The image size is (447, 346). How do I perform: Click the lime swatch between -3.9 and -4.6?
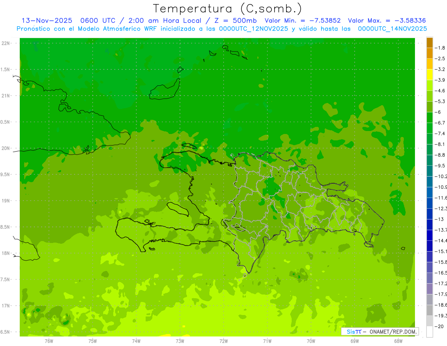[x=429, y=85]
